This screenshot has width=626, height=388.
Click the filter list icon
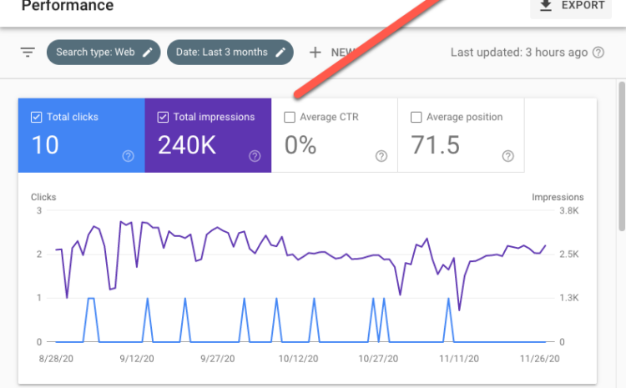(x=28, y=52)
